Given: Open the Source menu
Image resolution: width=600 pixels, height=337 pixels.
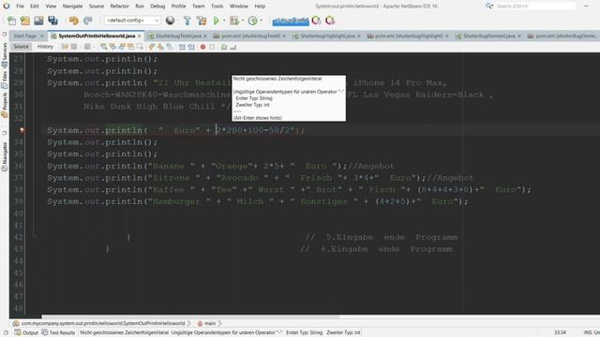Looking at the screenshot, I should (96, 7).
